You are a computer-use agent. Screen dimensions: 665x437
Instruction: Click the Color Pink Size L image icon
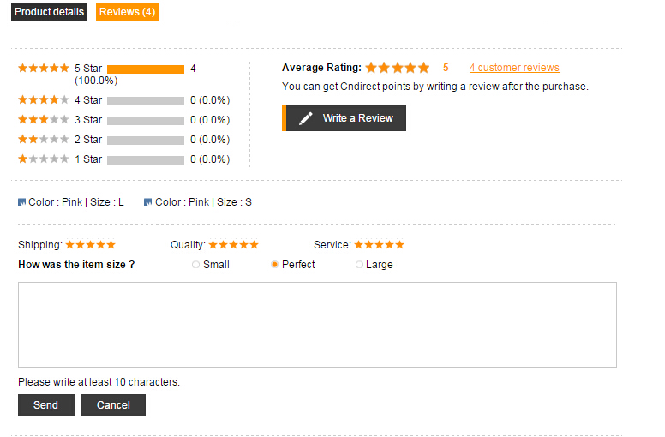22,202
